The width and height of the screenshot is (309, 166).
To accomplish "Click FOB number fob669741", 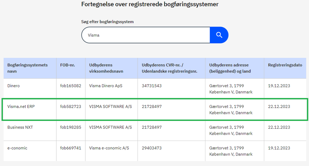I will [x=71, y=148].
